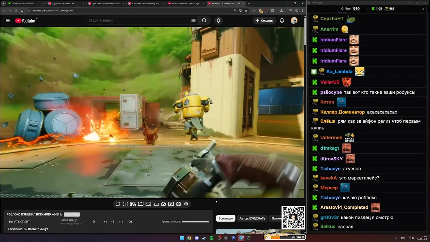Open Windows Start menu
This screenshot has height=242, width=430.
(182, 238)
